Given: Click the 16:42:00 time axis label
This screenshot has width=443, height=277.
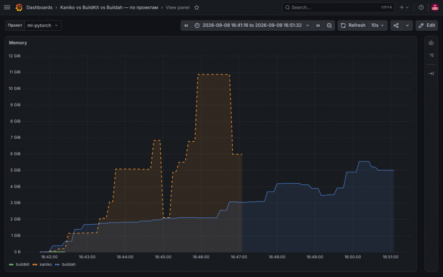Looking at the screenshot, I should click(x=49, y=257).
